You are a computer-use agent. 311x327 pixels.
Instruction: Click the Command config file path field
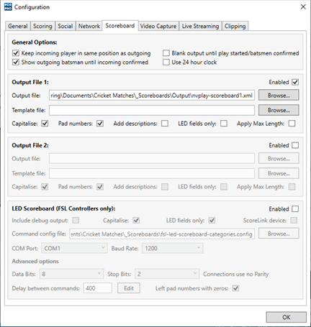tap(162, 234)
